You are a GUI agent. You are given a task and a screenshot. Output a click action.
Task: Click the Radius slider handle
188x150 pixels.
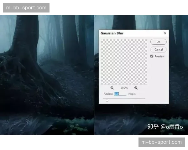pyautogui.click(x=107, y=100)
